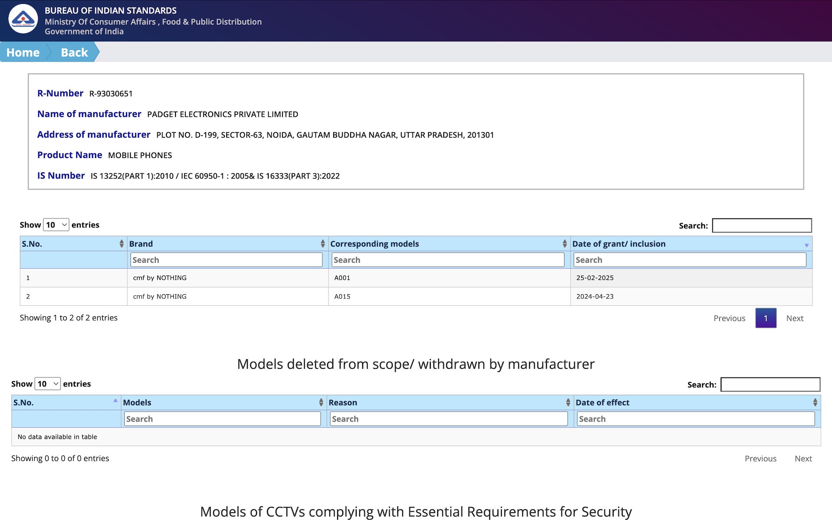Sort by Corresponding models column arrow

point(564,244)
